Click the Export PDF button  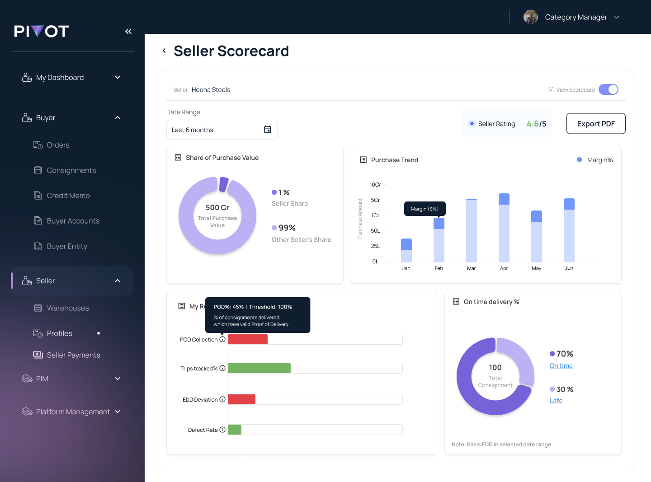pyautogui.click(x=596, y=124)
